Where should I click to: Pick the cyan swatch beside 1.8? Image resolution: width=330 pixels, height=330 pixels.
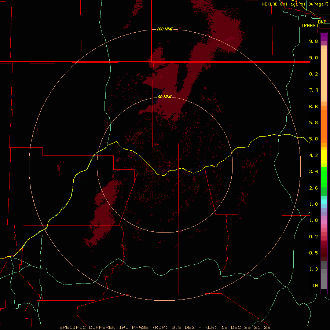point(324,202)
